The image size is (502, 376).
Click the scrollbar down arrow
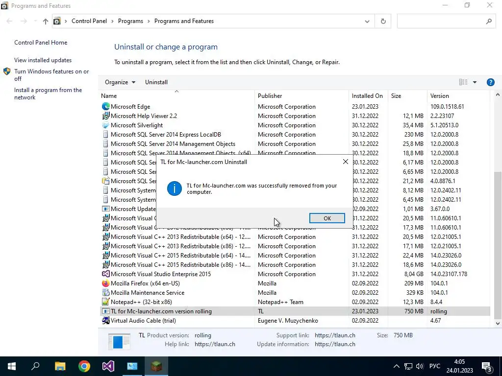[498, 323]
